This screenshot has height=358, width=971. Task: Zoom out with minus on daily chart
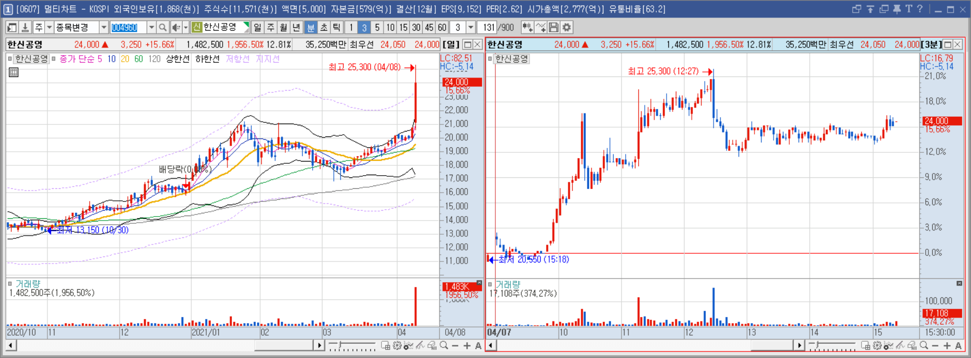(x=455, y=345)
